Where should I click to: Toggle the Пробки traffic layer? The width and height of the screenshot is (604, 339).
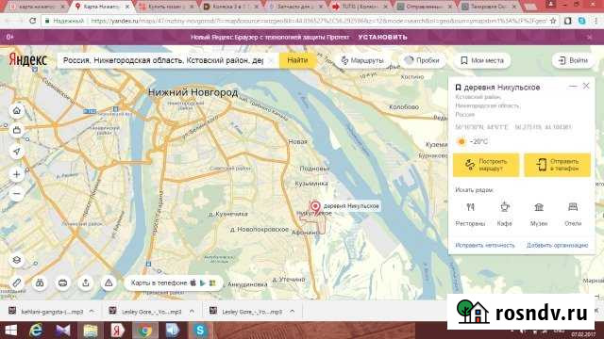[423, 60]
